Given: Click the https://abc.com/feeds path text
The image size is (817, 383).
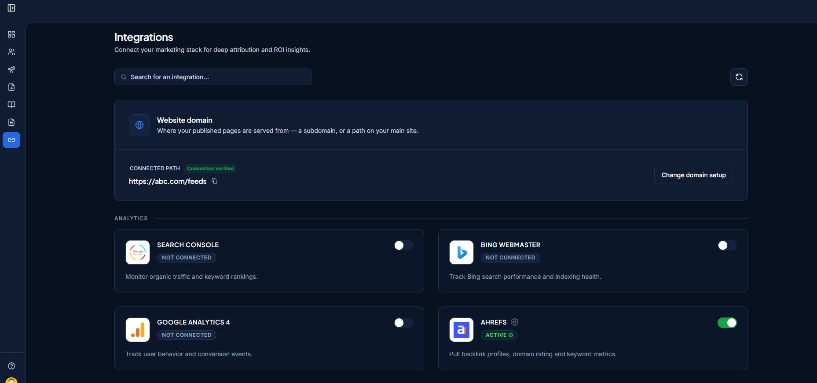Looking at the screenshot, I should 168,181.
